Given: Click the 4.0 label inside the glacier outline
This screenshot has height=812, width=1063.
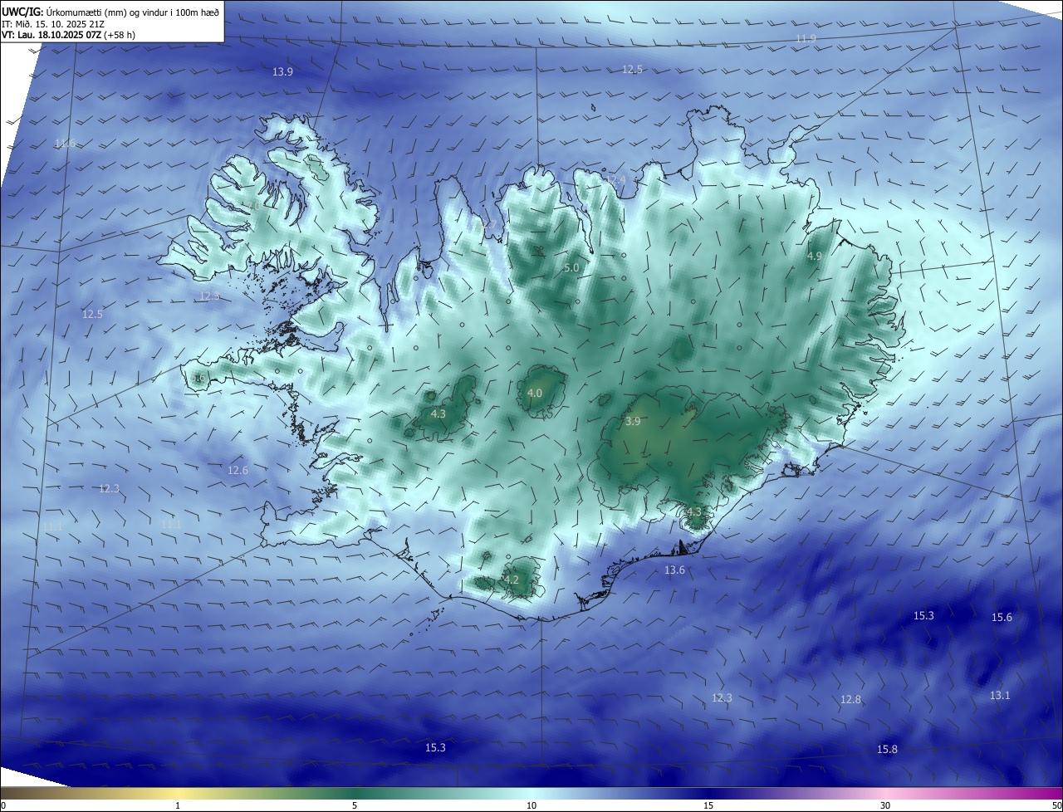Looking at the screenshot, I should coord(535,394).
